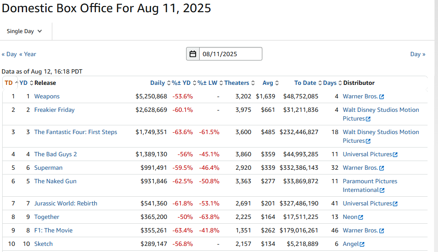438x252 pixels.
Task: Sort table by Theaters column
Action: coord(239,83)
